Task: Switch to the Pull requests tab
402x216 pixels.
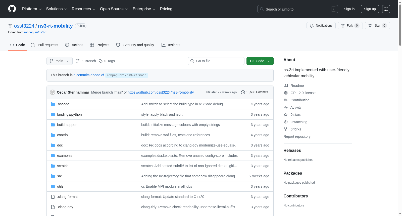Action: click(45, 45)
